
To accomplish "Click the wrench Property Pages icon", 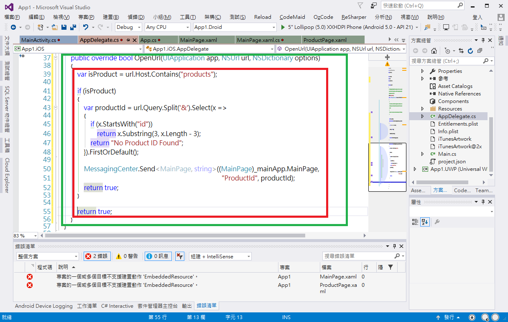I will (437, 222).
